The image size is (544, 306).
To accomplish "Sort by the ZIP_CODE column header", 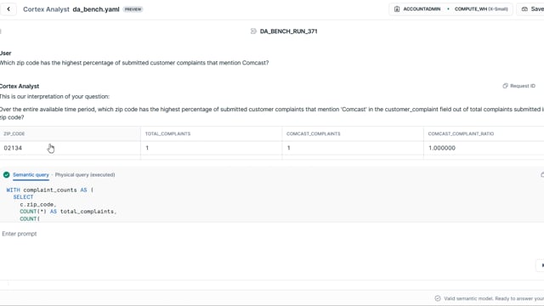I will click(x=14, y=133).
